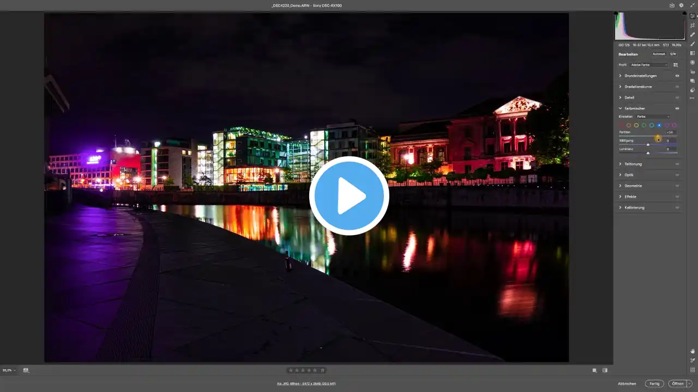Show the filmstrip using bottom-left icon
Viewport: 698px width, 392px height.
[x=26, y=370]
